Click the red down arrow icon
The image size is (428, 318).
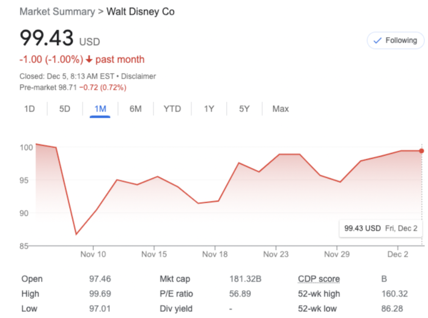89,59
